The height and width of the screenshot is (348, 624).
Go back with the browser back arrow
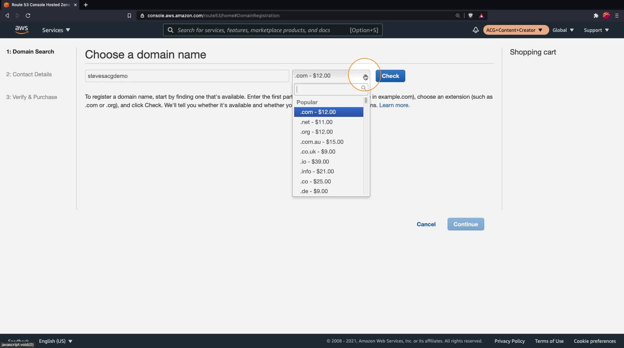click(7, 16)
